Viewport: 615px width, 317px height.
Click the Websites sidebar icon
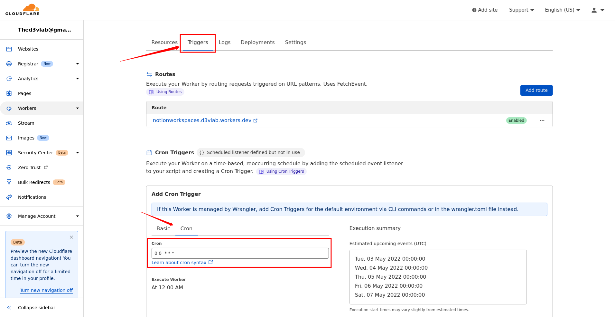tap(9, 49)
